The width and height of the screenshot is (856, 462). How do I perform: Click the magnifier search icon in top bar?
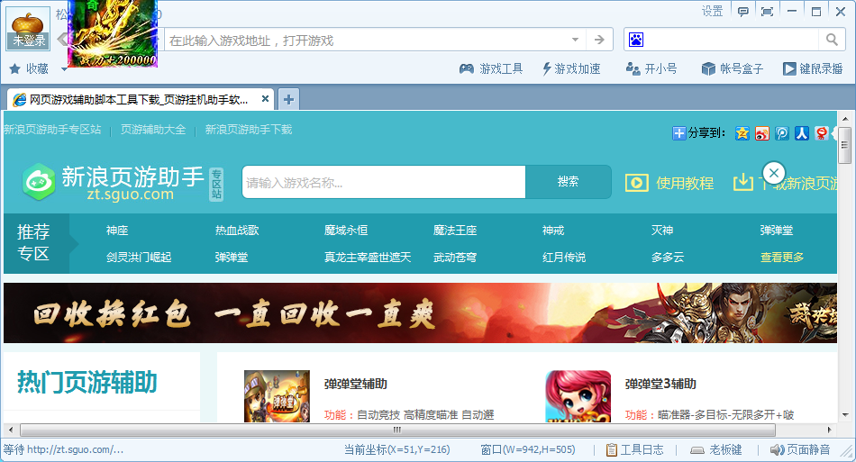(x=832, y=40)
